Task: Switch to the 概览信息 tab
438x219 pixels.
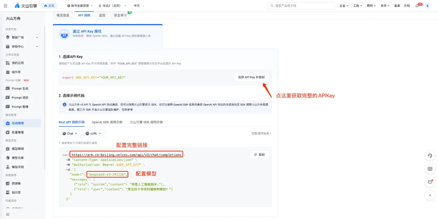Action: [63, 15]
